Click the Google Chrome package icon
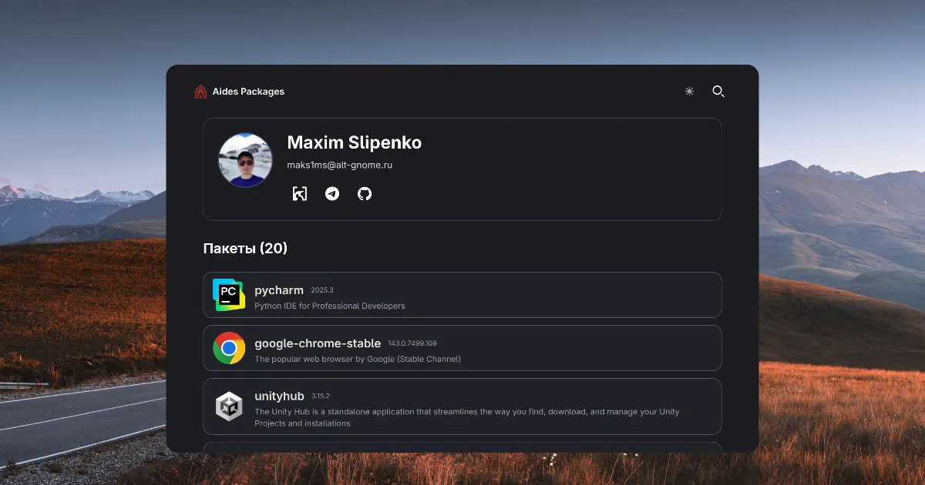Screen dimensions: 925x485 pos(229,348)
